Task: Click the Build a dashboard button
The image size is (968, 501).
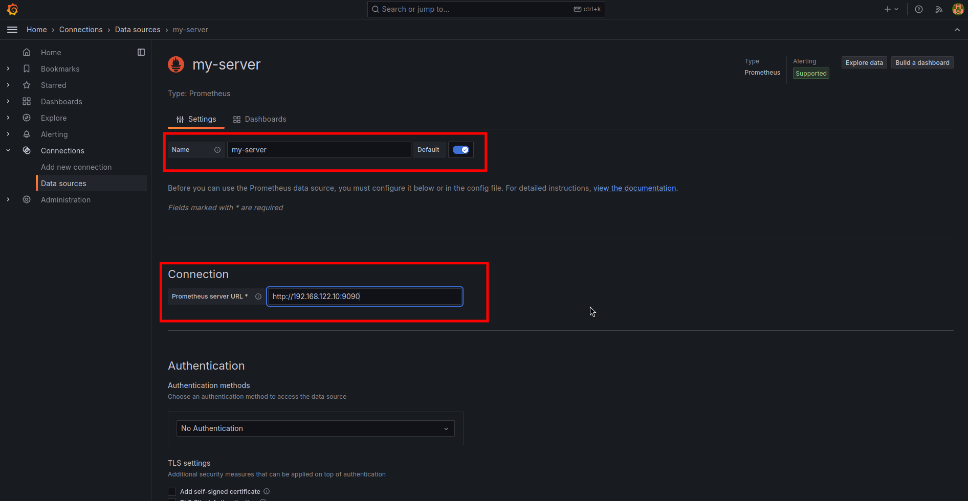Action: tap(922, 62)
